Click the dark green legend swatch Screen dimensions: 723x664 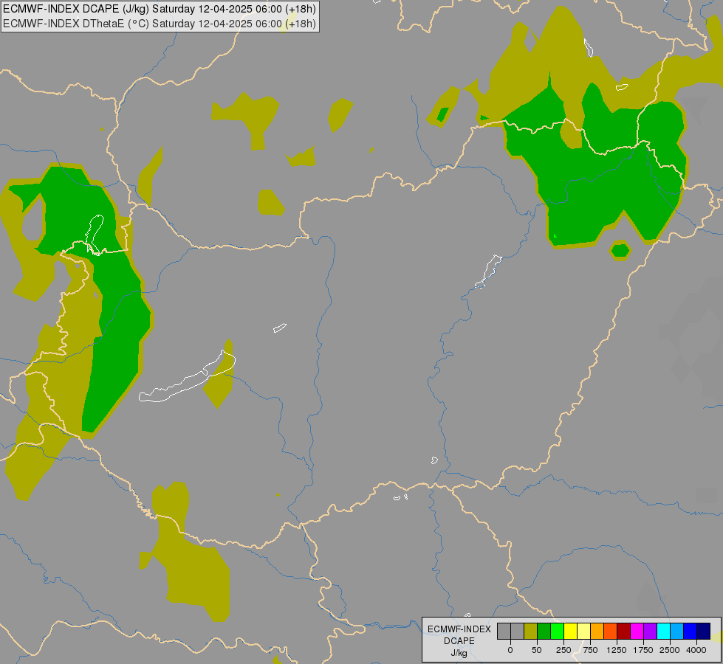pos(544,631)
